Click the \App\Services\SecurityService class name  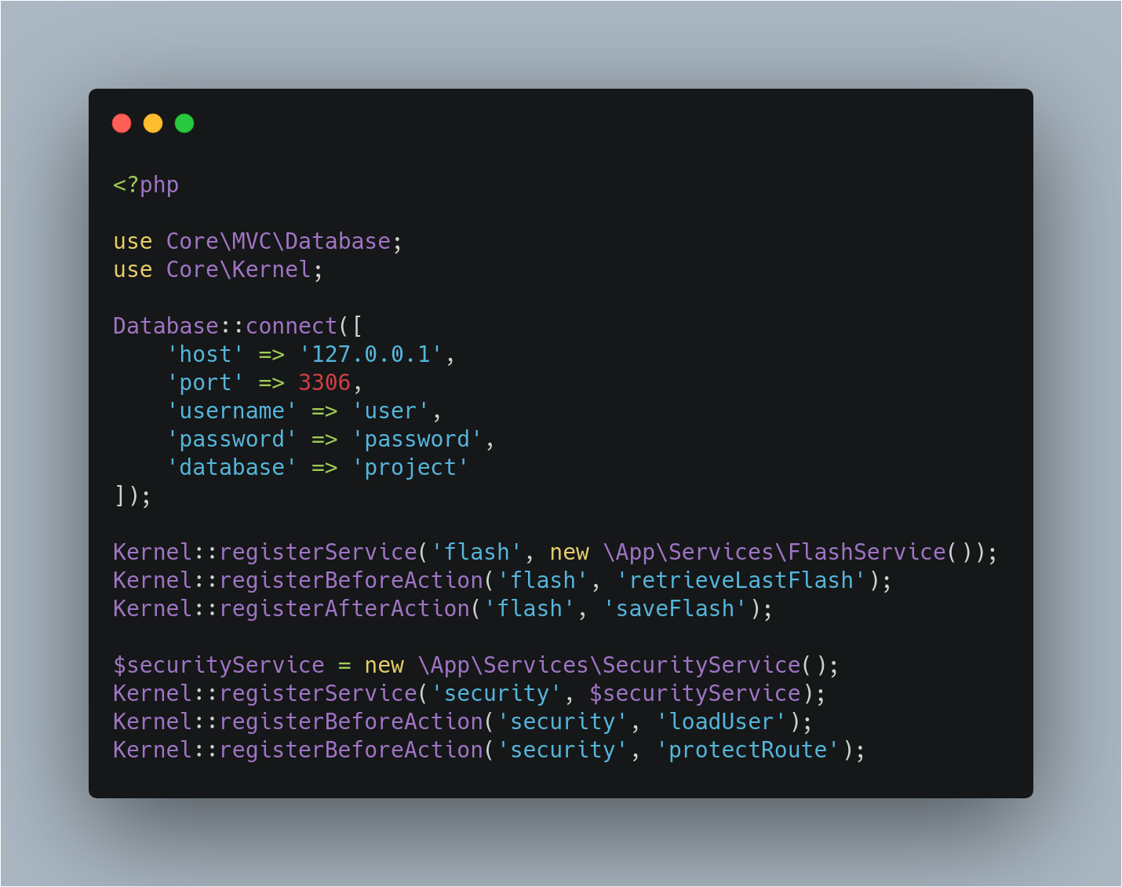(x=610, y=665)
